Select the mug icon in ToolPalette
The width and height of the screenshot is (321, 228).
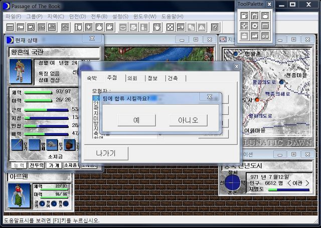coord(244,15)
